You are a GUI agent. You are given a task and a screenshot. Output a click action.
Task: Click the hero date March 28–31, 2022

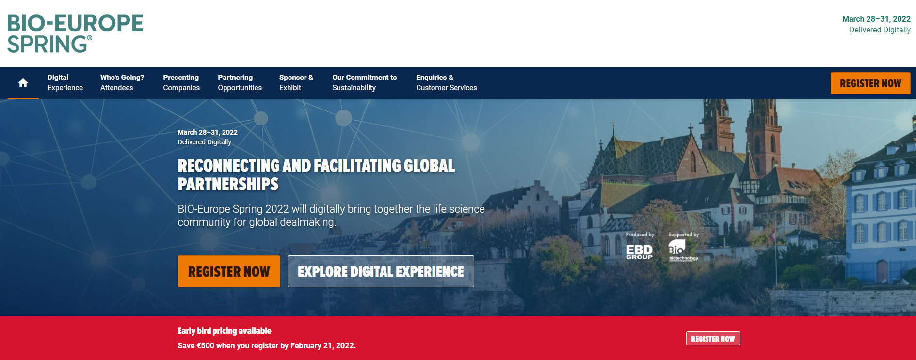(x=208, y=132)
